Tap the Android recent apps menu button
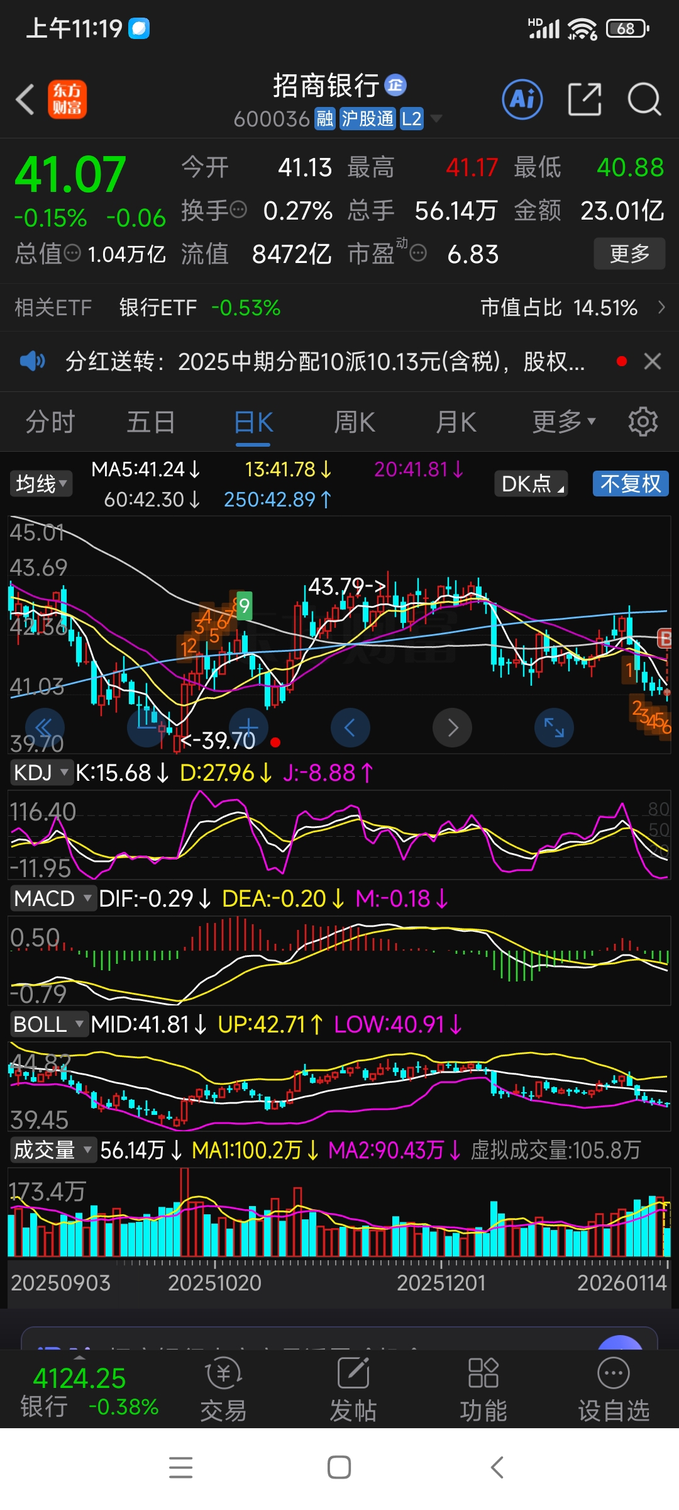The image size is (679, 1510). [181, 1467]
